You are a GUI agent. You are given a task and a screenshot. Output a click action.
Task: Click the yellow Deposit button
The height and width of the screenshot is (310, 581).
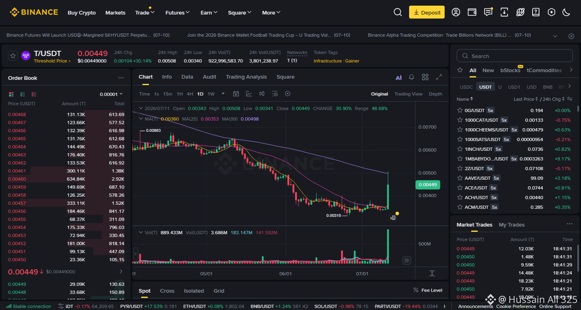click(x=427, y=12)
